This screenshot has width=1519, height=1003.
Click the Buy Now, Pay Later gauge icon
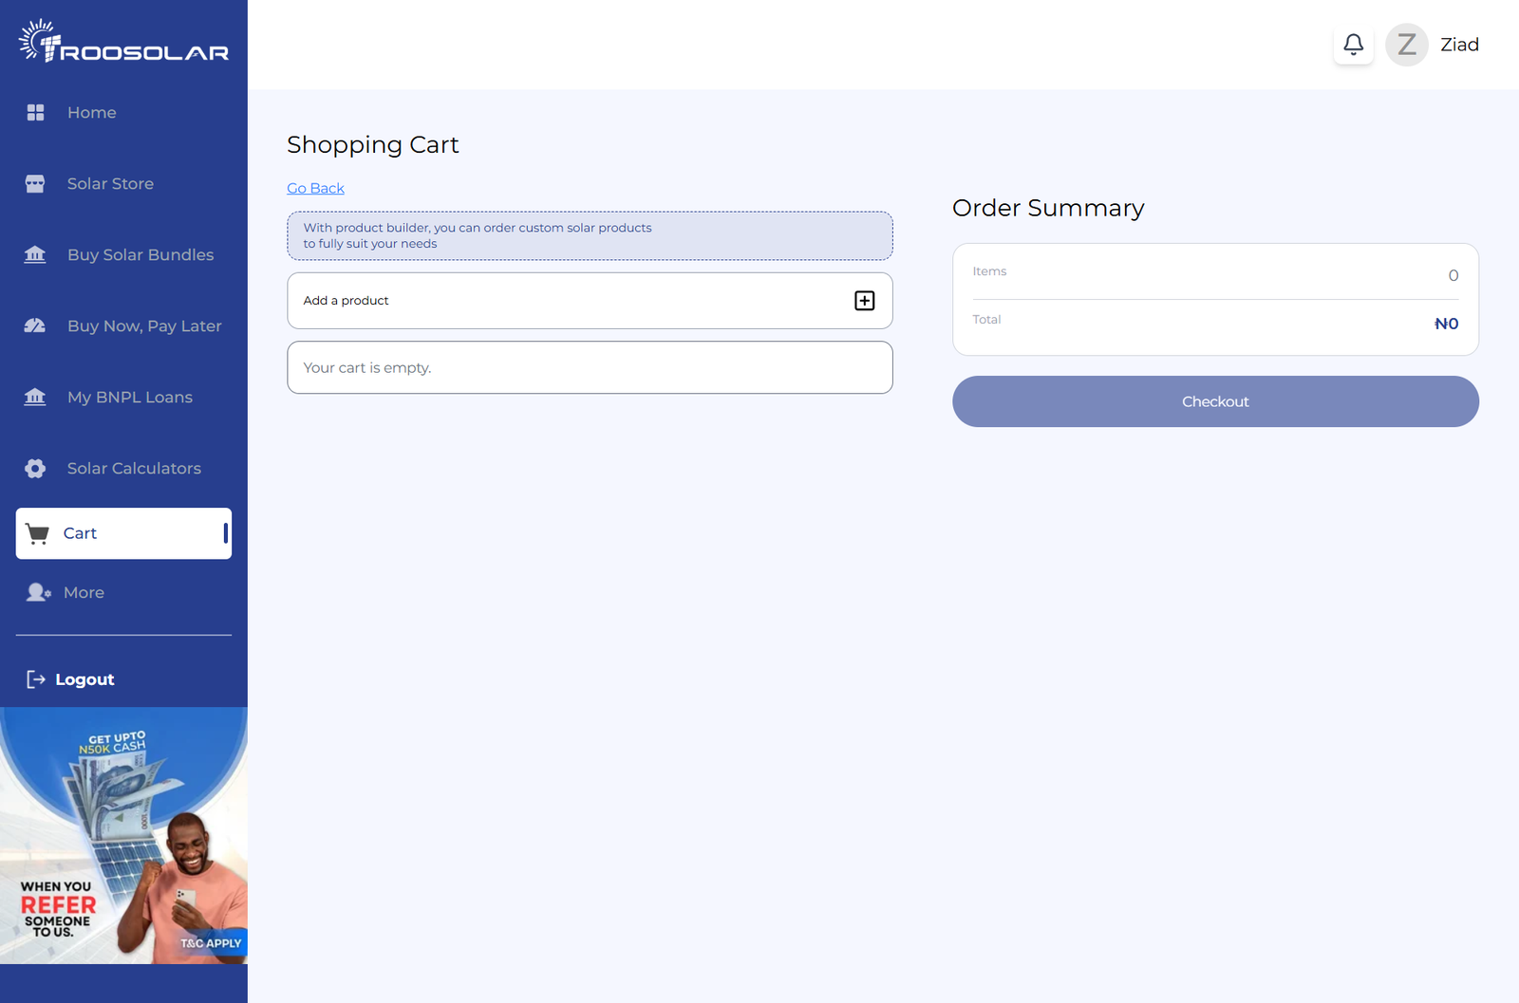coord(35,326)
